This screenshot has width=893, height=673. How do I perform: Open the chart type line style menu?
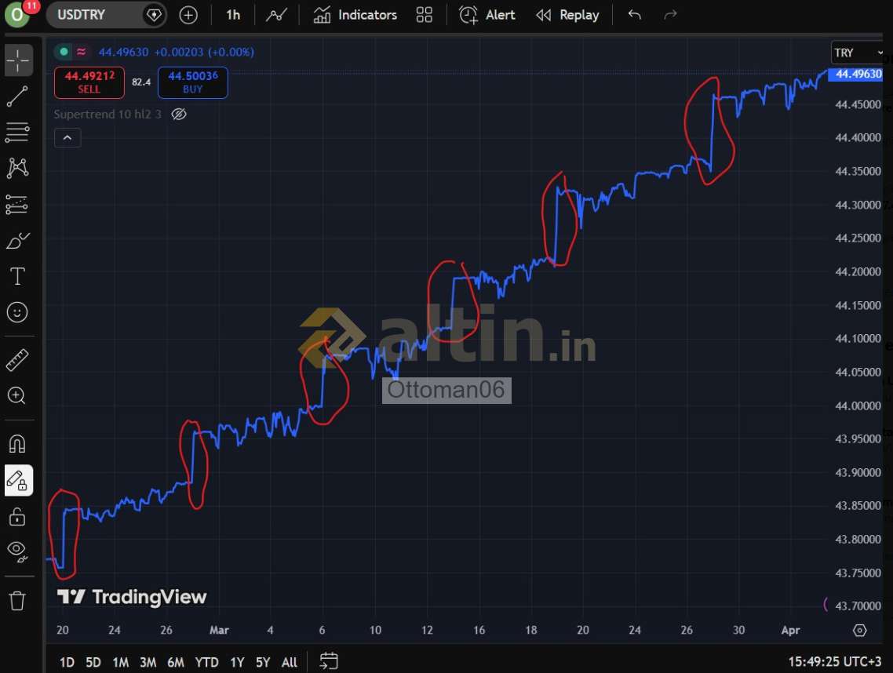(x=276, y=15)
